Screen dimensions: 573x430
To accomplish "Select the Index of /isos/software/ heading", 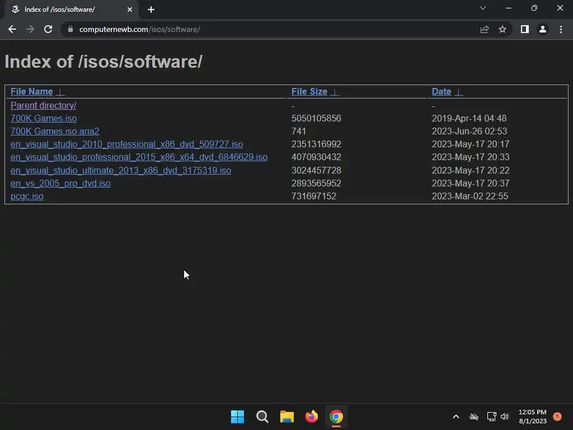I will (104, 62).
